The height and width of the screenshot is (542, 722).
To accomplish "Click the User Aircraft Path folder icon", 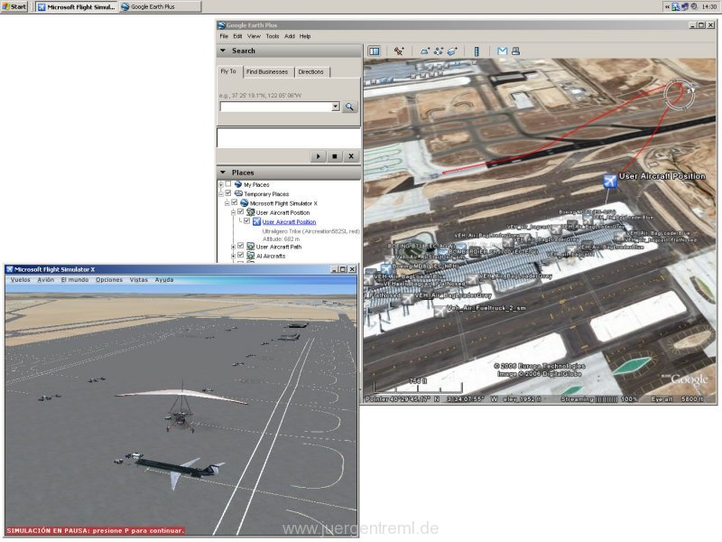I will point(251,247).
